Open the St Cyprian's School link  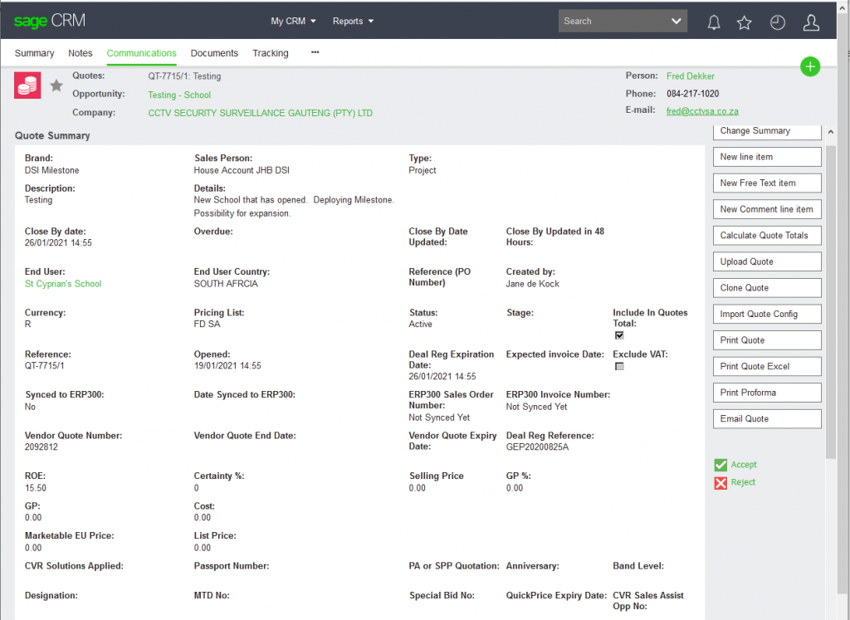[x=63, y=284]
